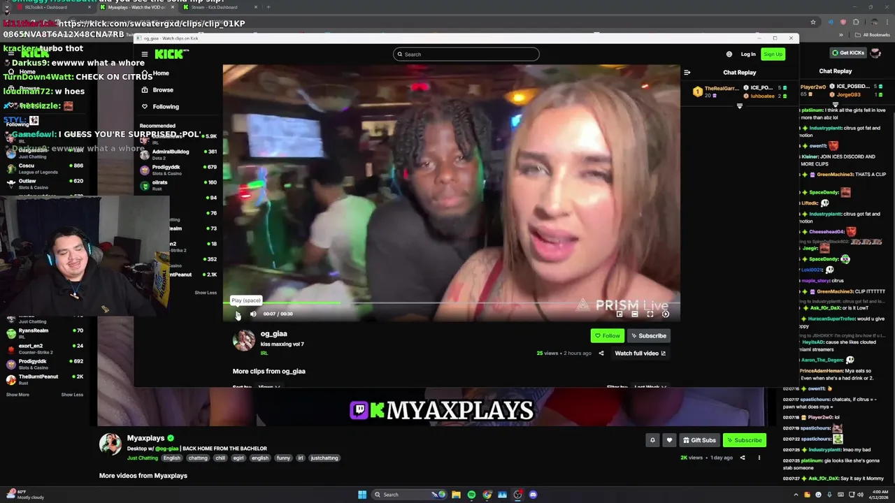Open Chrome from the taskbar
895x503 pixels.
tap(487, 495)
